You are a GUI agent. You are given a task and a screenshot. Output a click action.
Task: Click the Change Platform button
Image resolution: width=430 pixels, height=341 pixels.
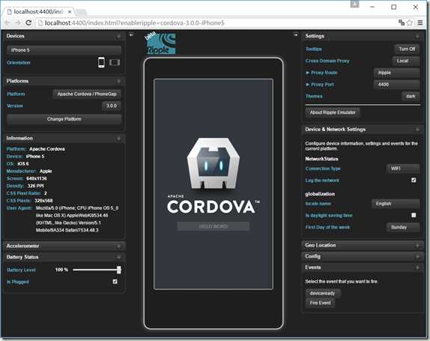pyautogui.click(x=64, y=119)
